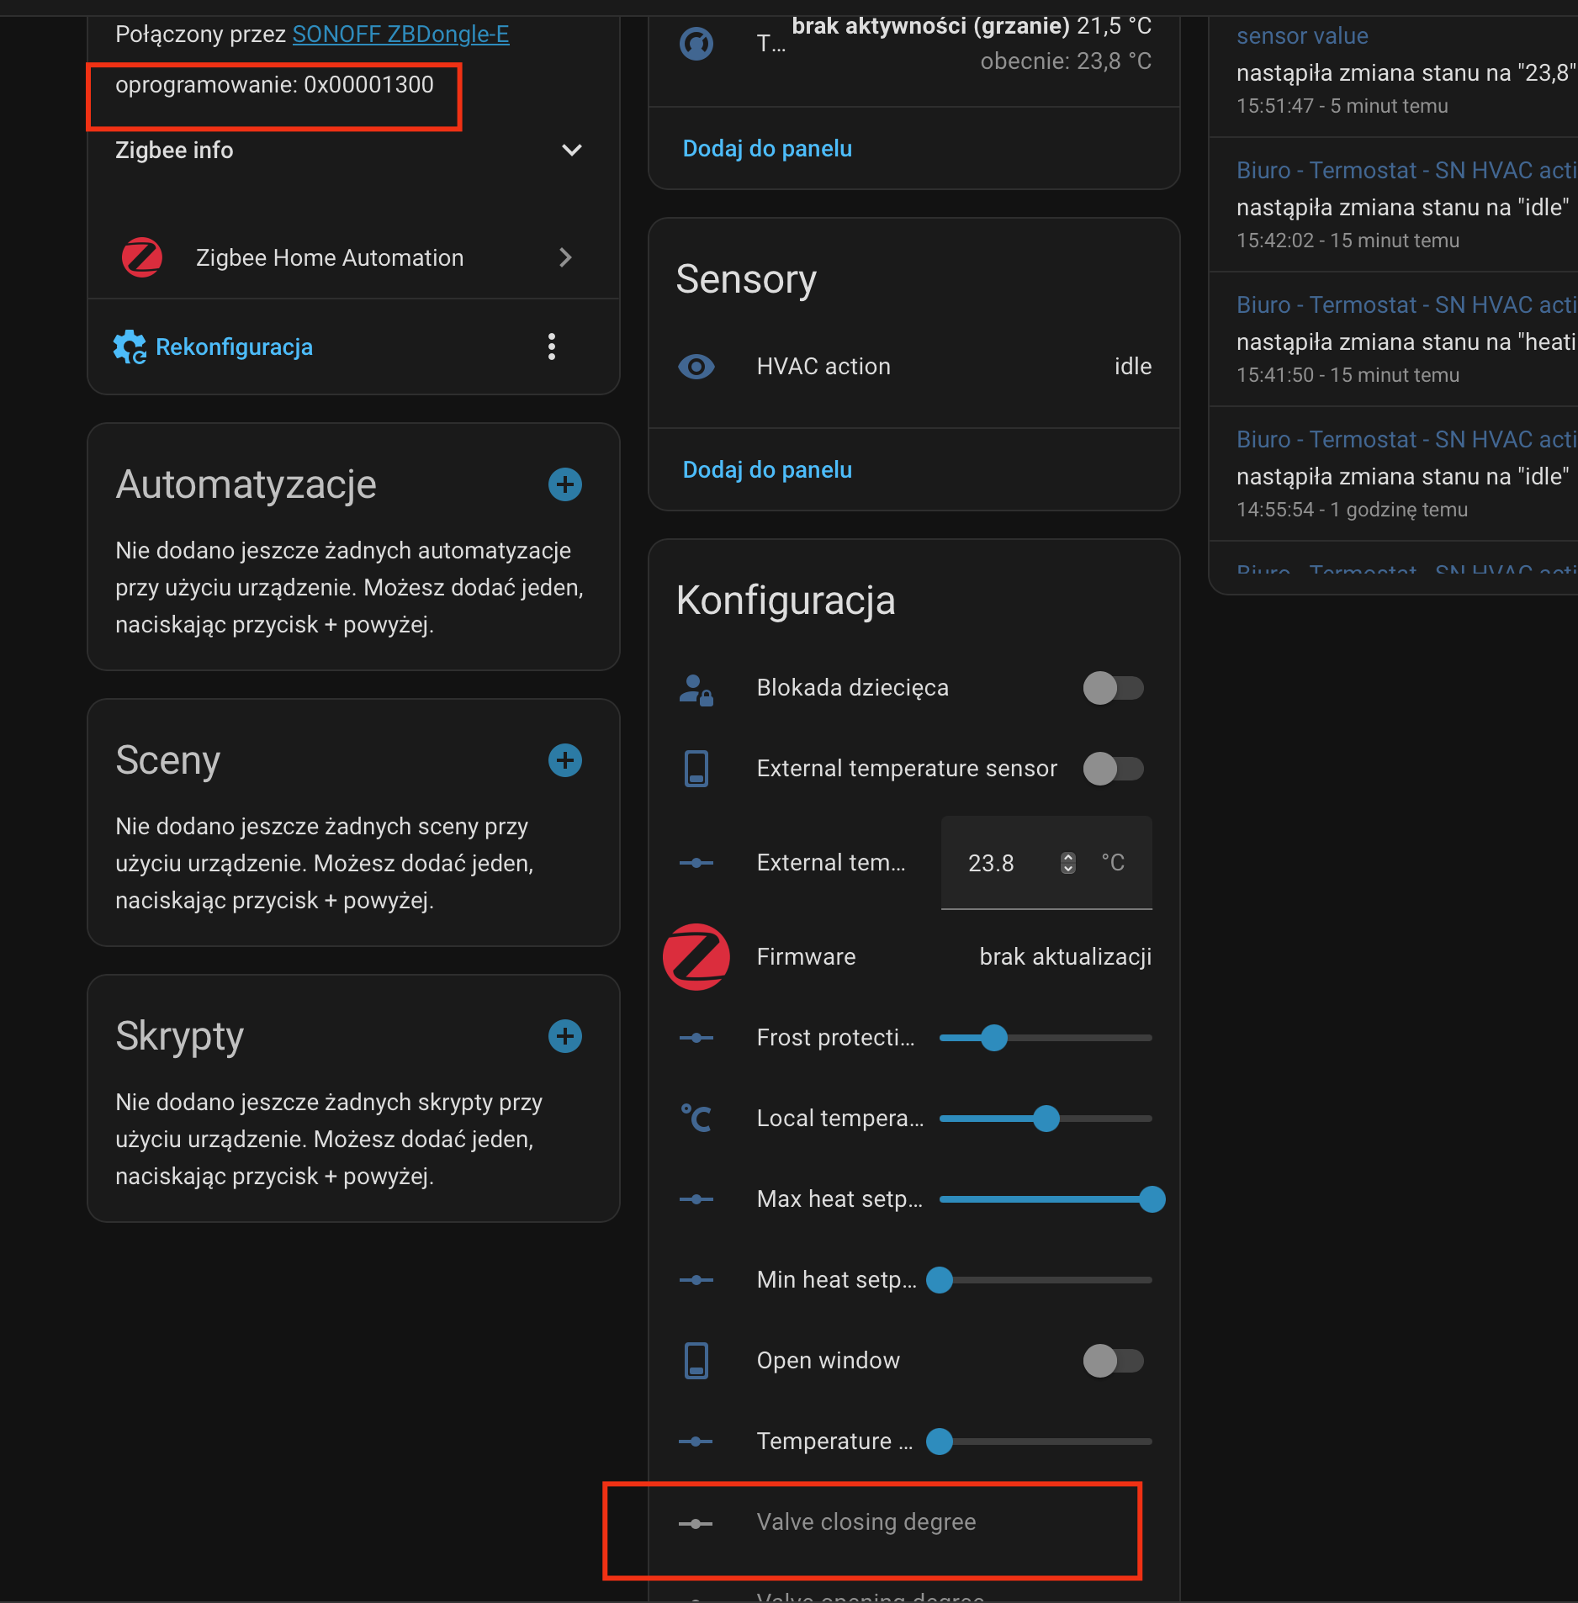Click the SONOFF ZBDongle-E link
Viewport: 1578px width, 1603px height.
point(400,34)
